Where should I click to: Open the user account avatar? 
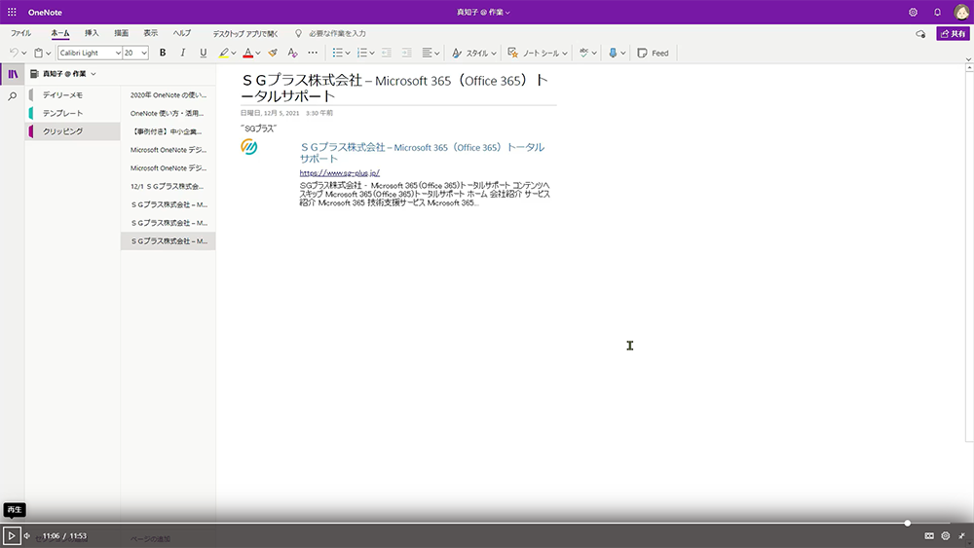[x=961, y=12]
